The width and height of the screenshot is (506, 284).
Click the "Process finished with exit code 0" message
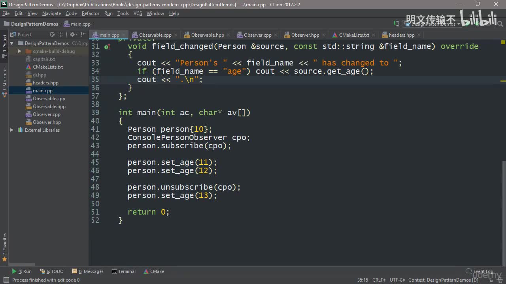click(46, 280)
